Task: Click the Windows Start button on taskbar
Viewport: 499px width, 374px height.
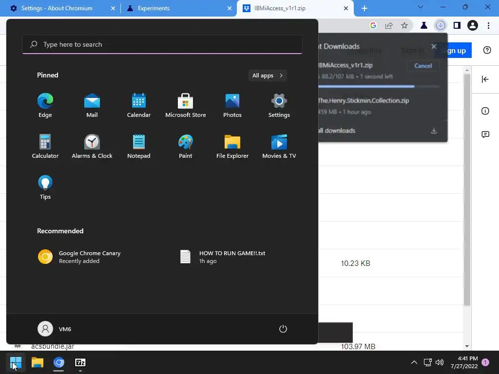Action: point(16,362)
